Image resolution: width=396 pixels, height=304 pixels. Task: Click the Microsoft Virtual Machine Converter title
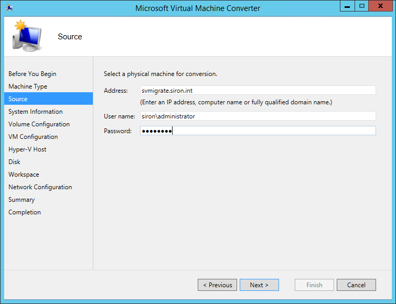tap(198, 8)
